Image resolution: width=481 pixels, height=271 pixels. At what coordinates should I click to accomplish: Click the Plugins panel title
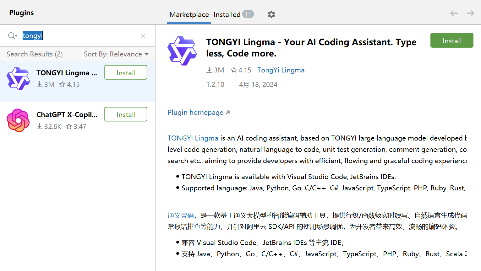click(21, 13)
